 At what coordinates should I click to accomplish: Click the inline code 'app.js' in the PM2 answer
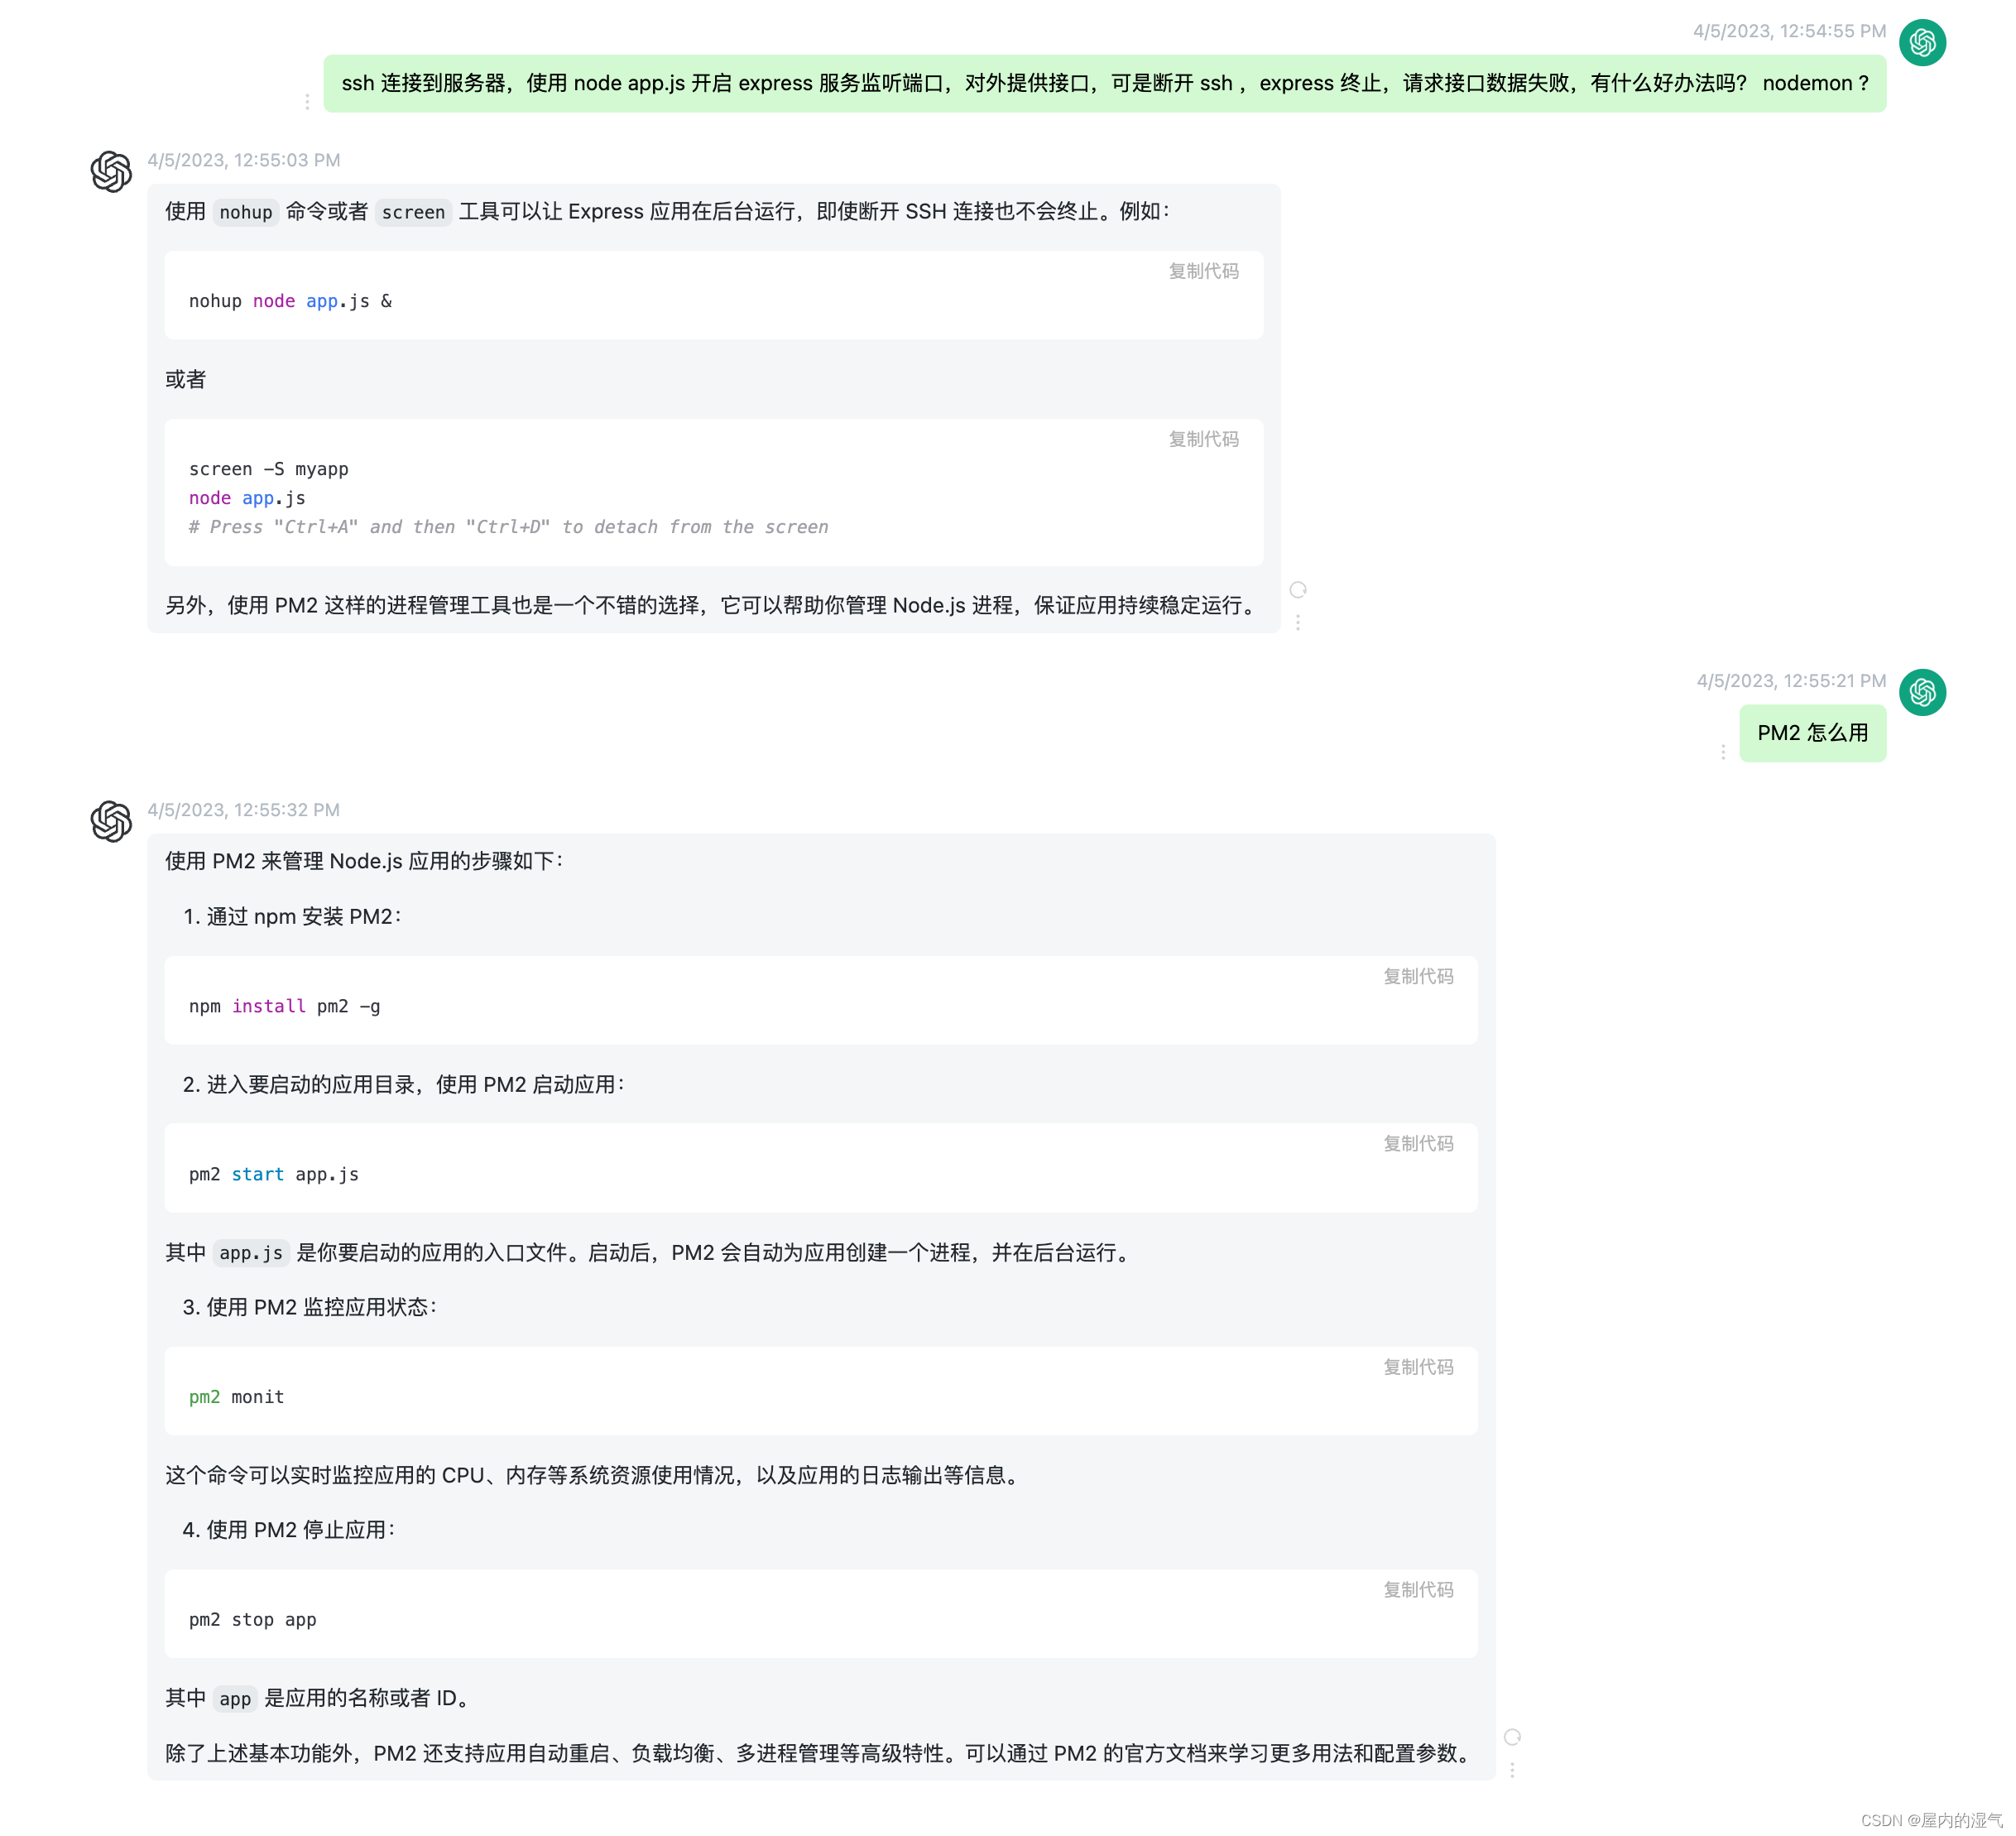point(251,1253)
